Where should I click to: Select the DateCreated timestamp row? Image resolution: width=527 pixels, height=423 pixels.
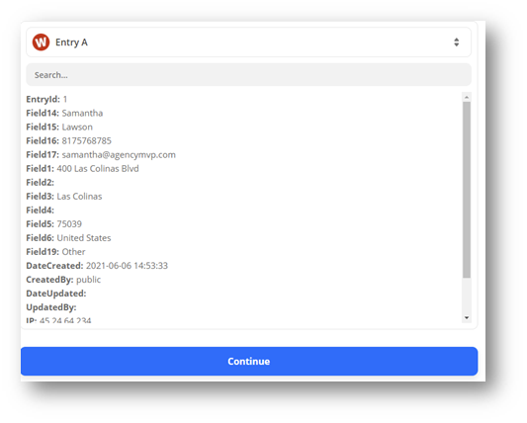(x=97, y=266)
